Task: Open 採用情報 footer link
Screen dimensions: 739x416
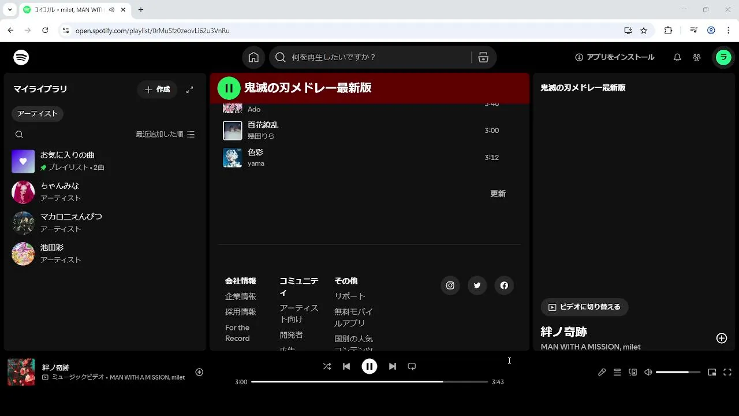Action: tap(240, 312)
